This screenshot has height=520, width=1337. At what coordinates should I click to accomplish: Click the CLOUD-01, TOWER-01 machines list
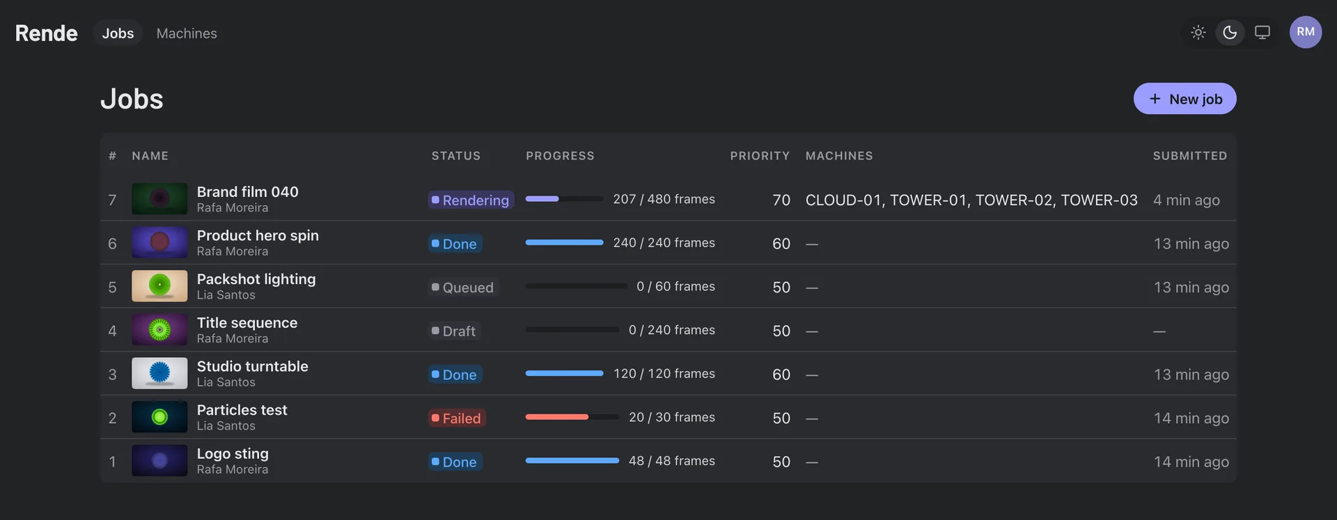tap(971, 200)
